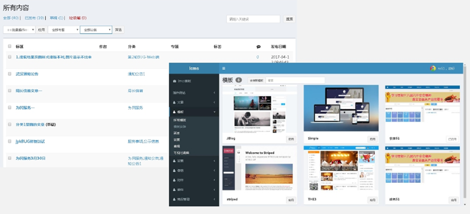Filter by 全部 (40) link
Image resolution: width=470 pixels, height=214 pixels.
point(11,18)
